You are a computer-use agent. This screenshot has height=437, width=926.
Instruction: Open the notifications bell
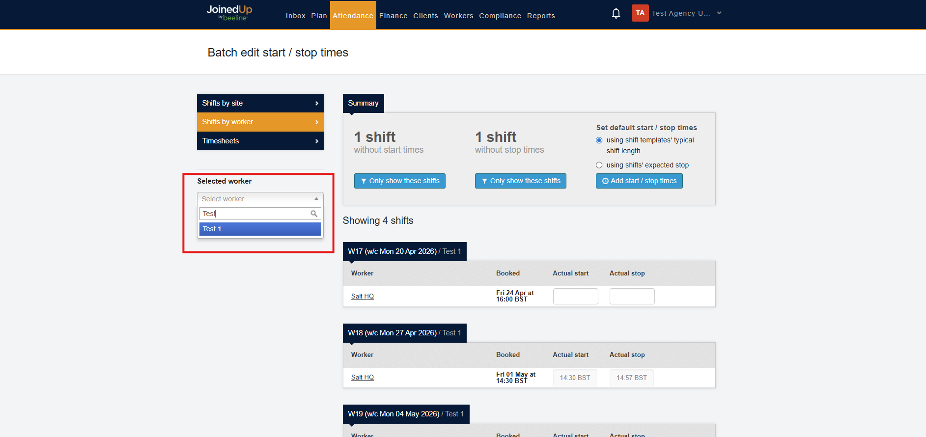click(x=616, y=13)
